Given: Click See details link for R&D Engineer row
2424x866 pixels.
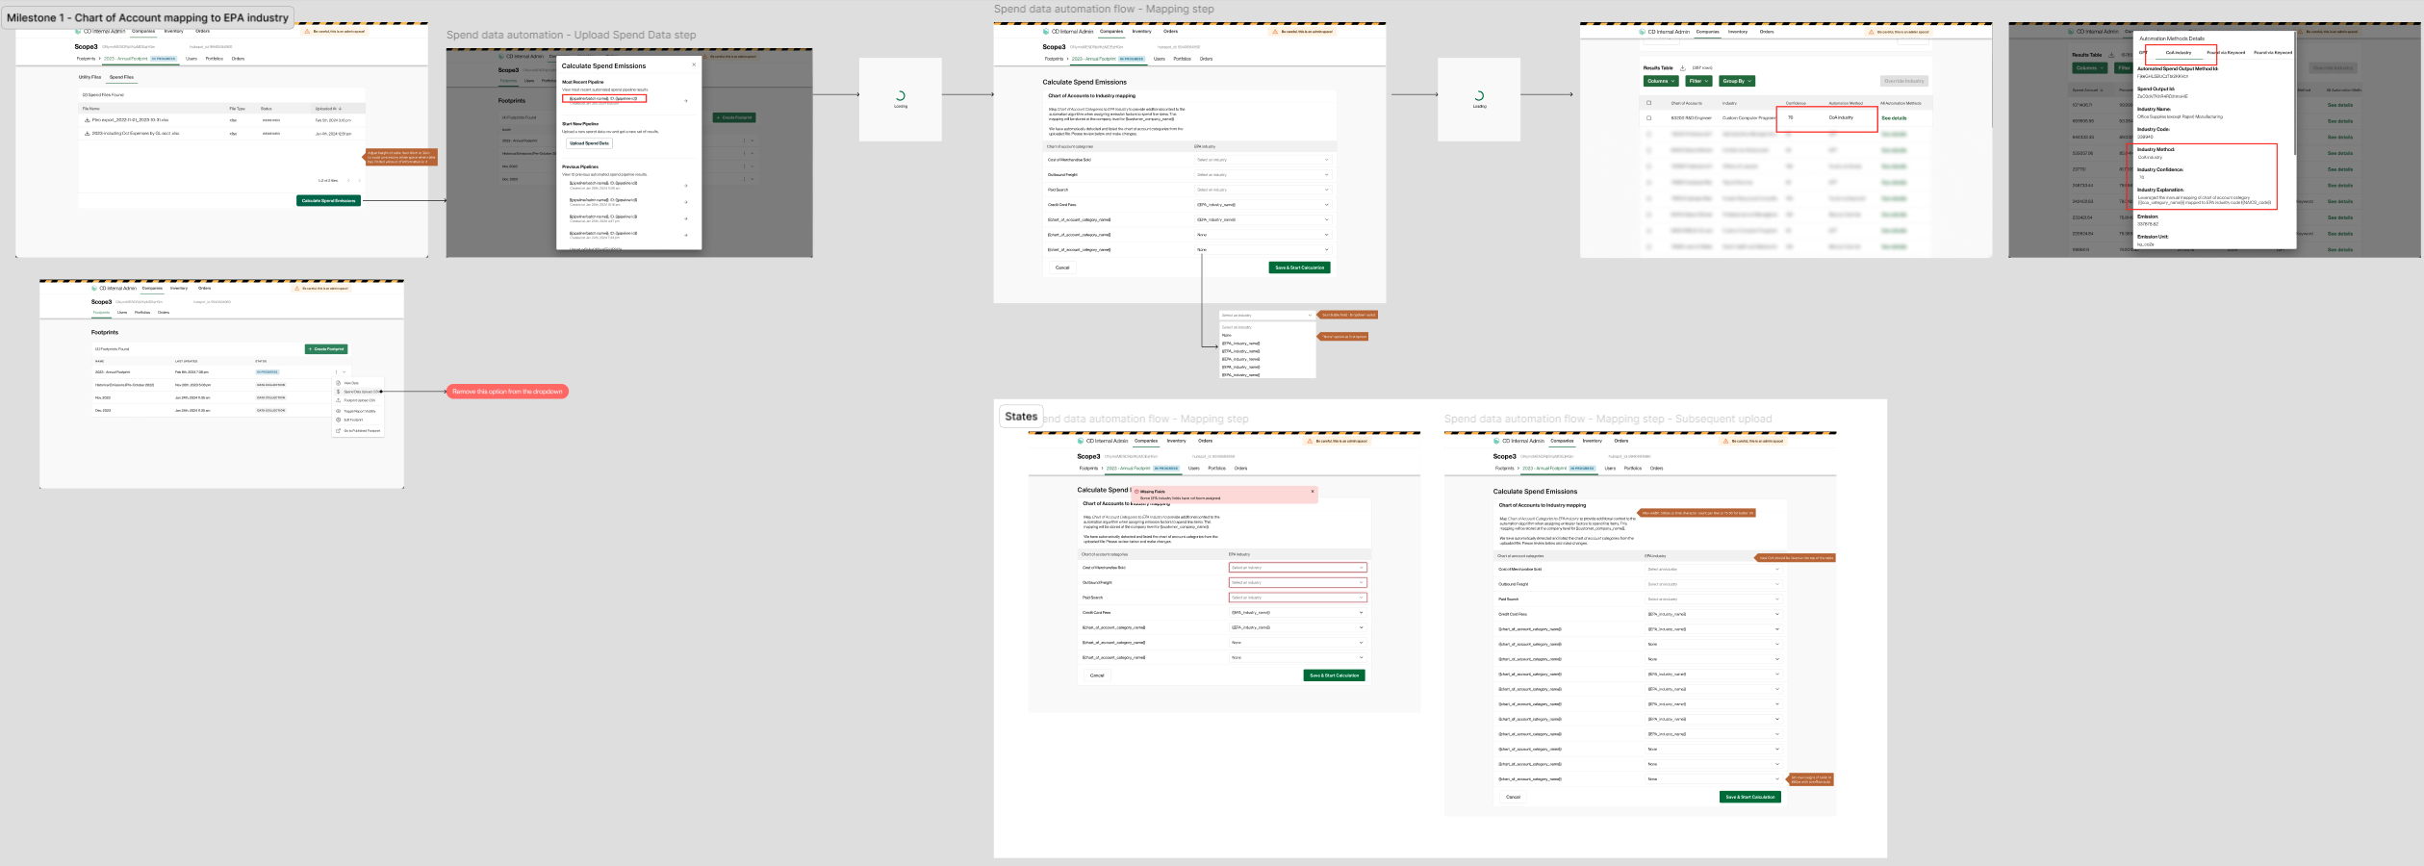Looking at the screenshot, I should point(1894,118).
